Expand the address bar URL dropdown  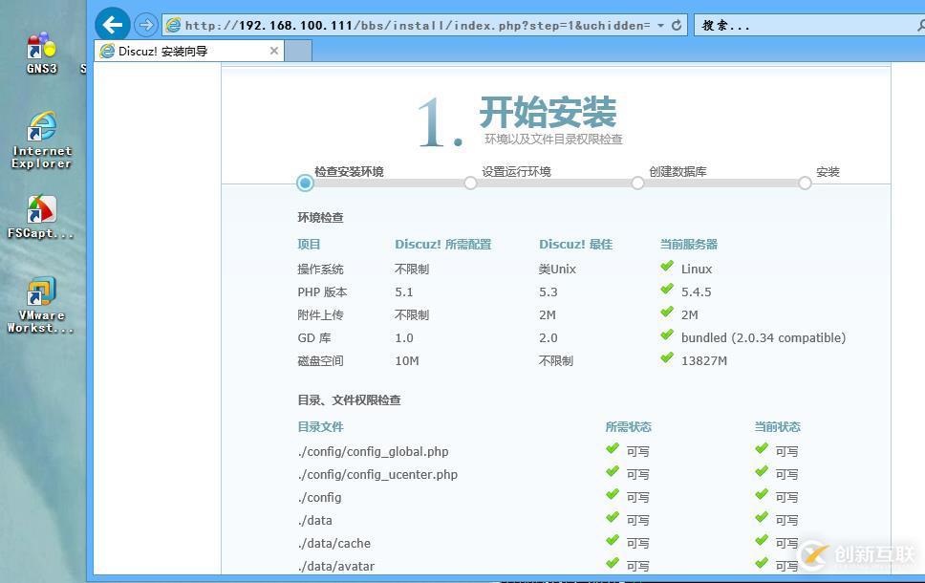(660, 26)
